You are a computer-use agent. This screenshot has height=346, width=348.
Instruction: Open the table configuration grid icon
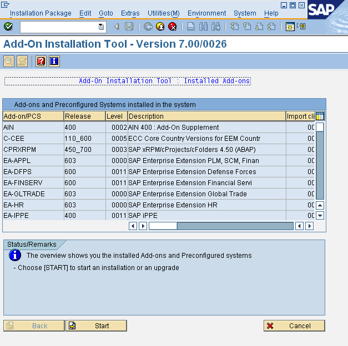[x=320, y=116]
